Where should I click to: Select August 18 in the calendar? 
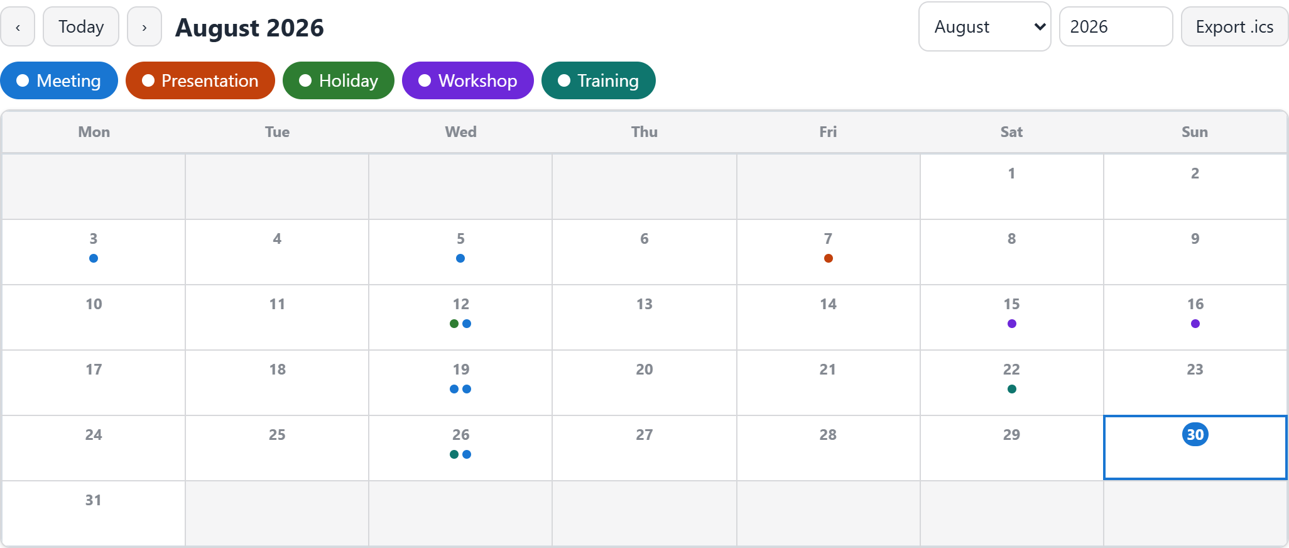coord(277,383)
